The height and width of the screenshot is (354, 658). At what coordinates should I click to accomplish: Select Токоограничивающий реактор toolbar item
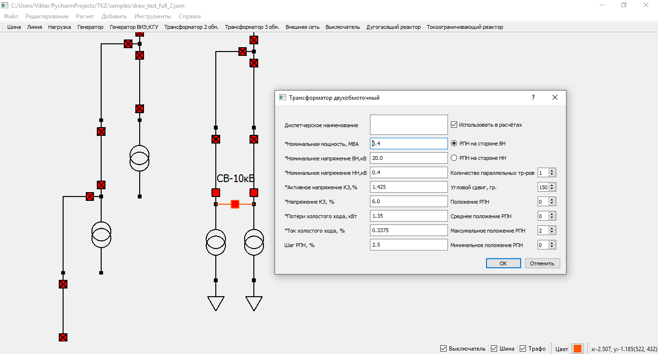(x=465, y=27)
